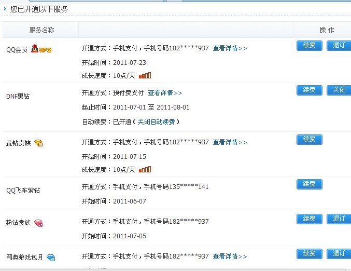Screen dimensions: 351x271
Task: Renew 粉钻贵族 with the 续费 button
Action: (x=310, y=219)
